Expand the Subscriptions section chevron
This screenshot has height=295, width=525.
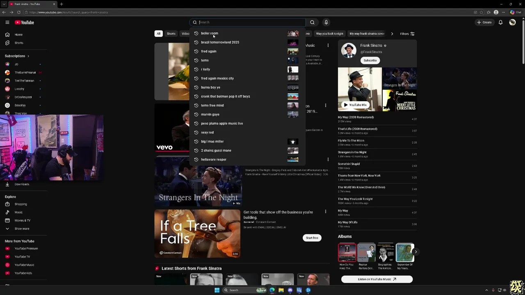[x=28, y=56]
